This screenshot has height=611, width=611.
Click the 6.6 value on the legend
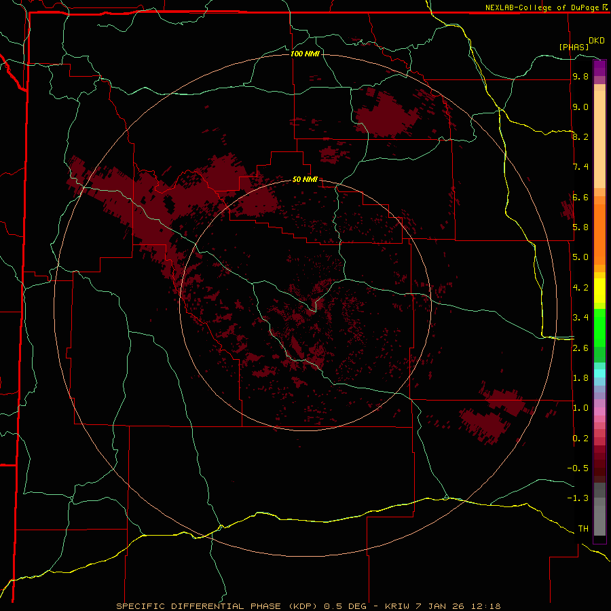pyautogui.click(x=580, y=197)
